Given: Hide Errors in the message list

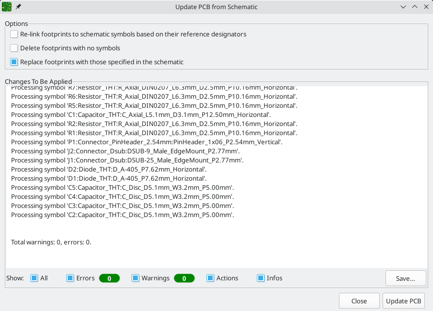Looking at the screenshot, I should click(70, 278).
